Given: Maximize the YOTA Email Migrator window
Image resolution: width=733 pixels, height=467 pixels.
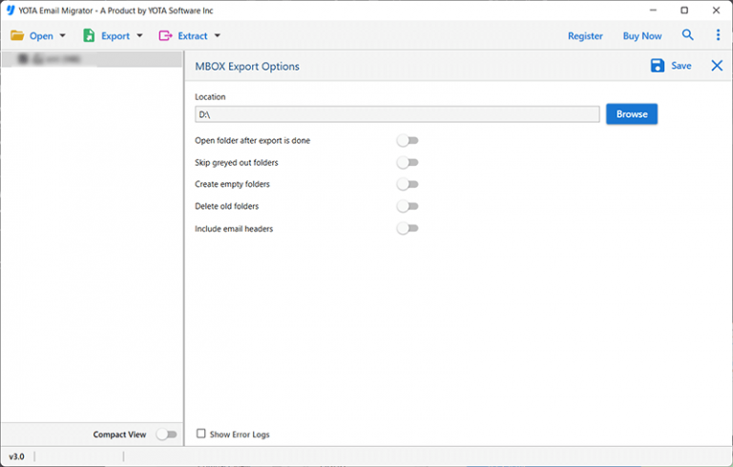Looking at the screenshot, I should click(x=684, y=10).
